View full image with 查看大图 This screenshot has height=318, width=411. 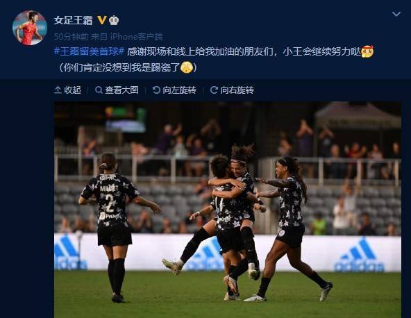coord(117,90)
